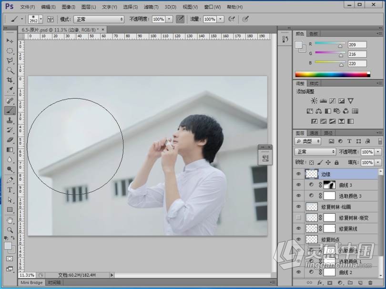
Task: Open the Brush panel from options bar
Action: click(x=50, y=19)
